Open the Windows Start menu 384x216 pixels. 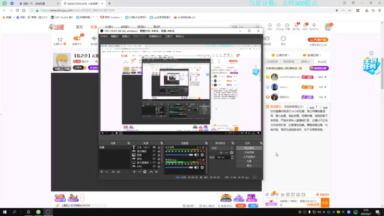pos(5,212)
